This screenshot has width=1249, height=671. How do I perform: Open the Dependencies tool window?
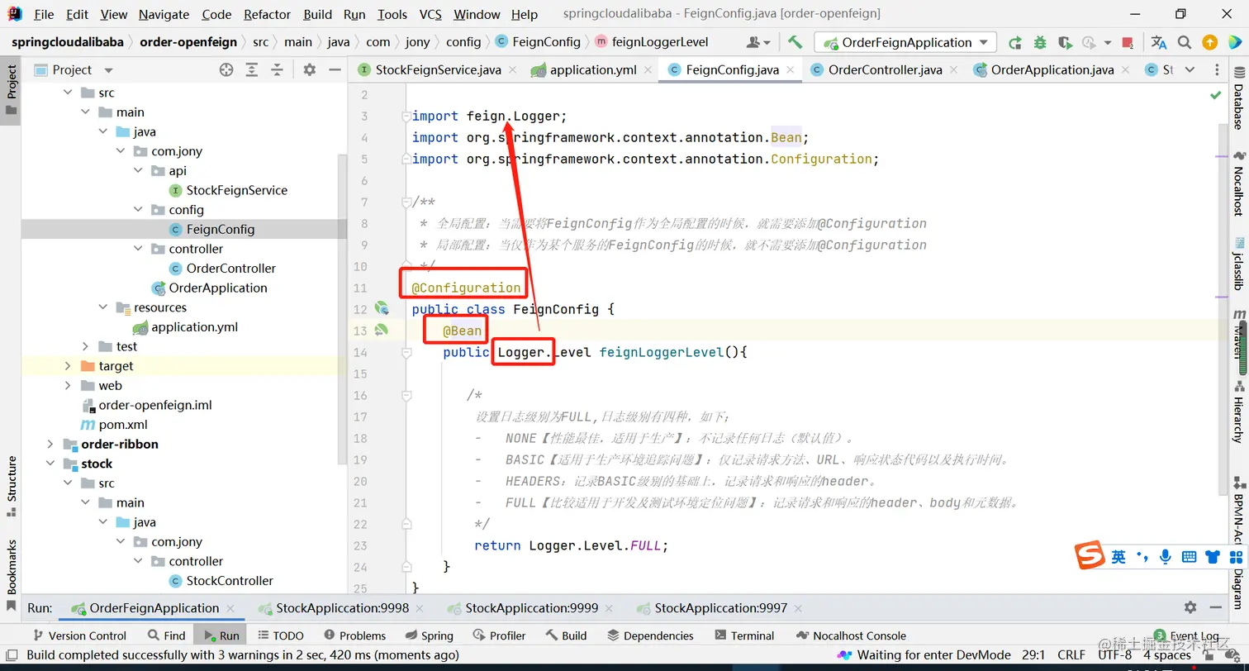click(650, 635)
